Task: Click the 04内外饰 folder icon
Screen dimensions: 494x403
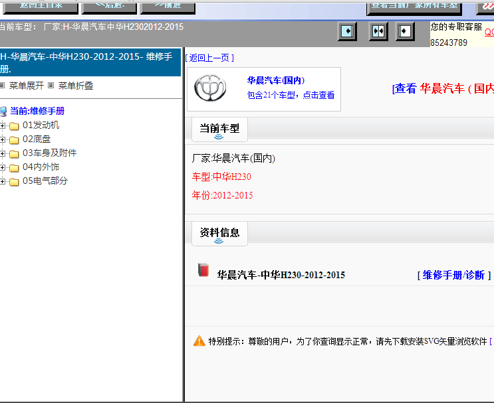Action: click(x=14, y=168)
